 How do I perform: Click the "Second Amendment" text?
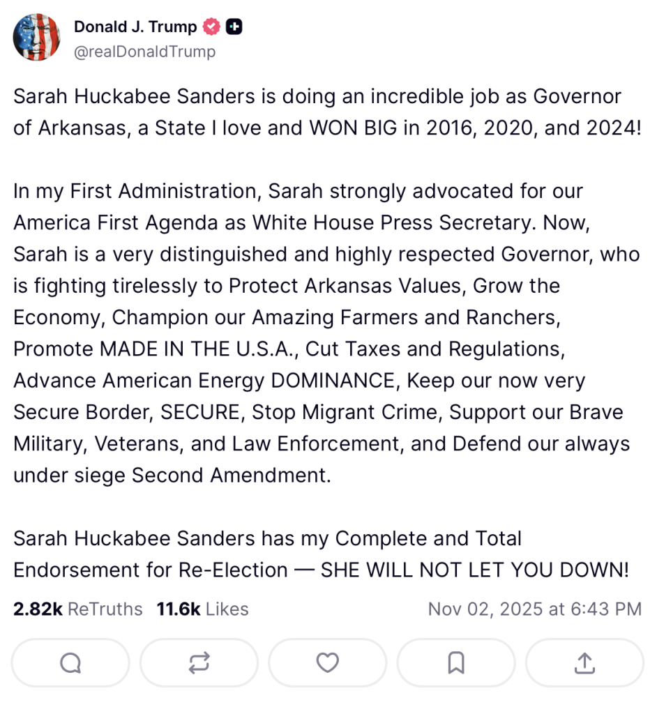tap(230, 476)
